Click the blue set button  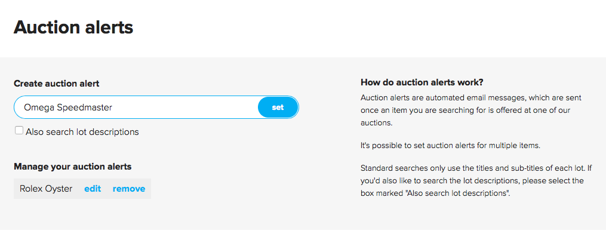(x=278, y=107)
